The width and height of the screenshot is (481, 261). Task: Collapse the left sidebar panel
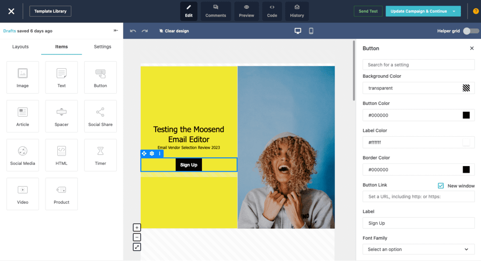pos(116,31)
